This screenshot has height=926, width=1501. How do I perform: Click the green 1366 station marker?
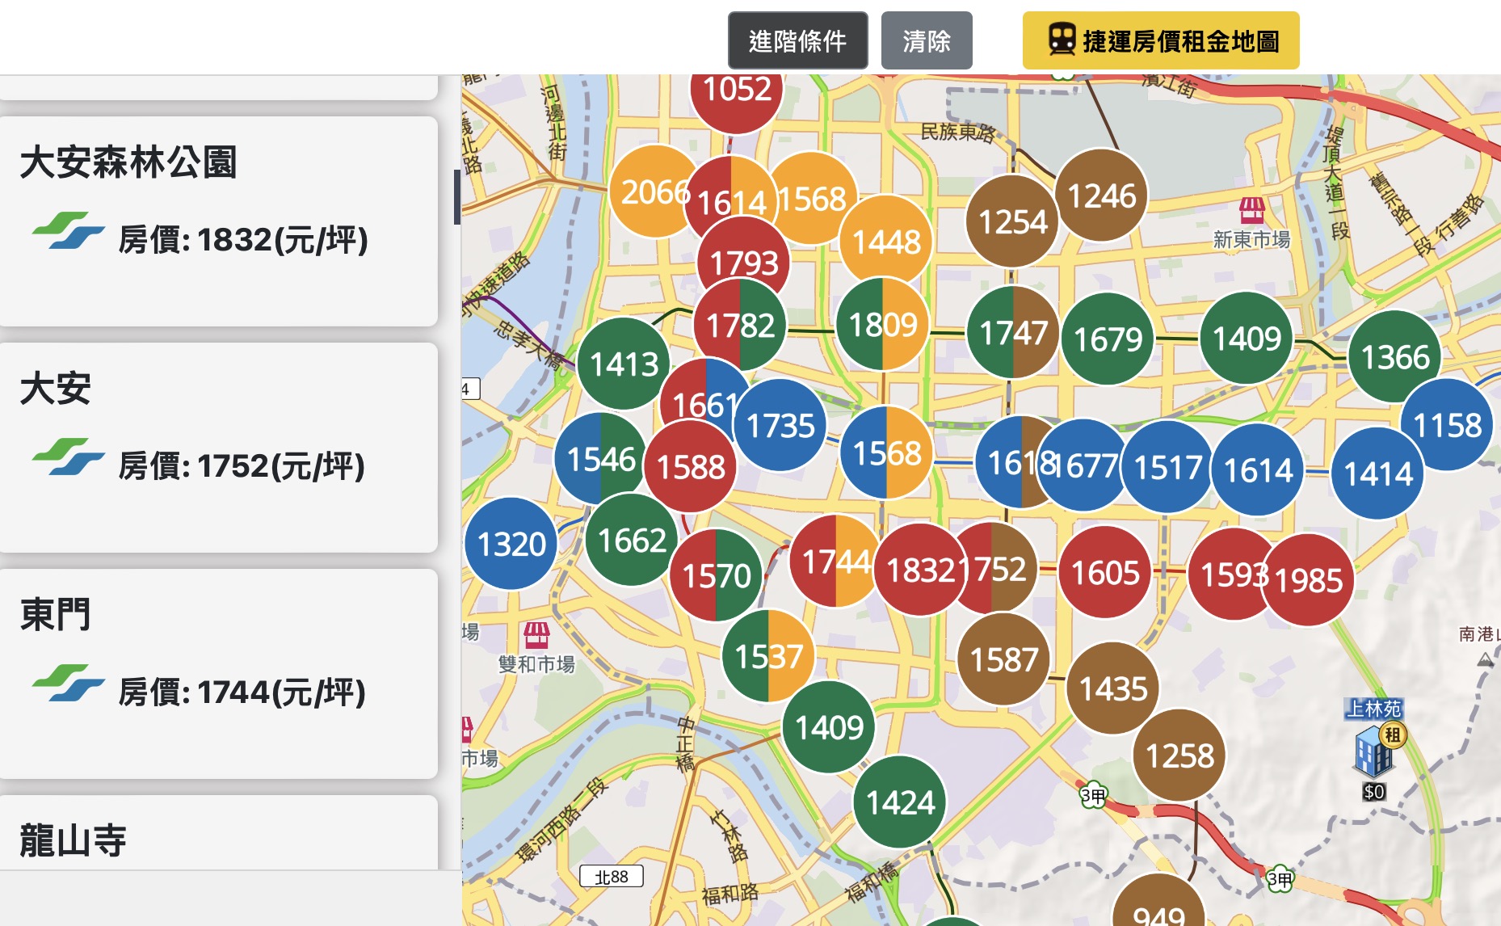point(1395,356)
